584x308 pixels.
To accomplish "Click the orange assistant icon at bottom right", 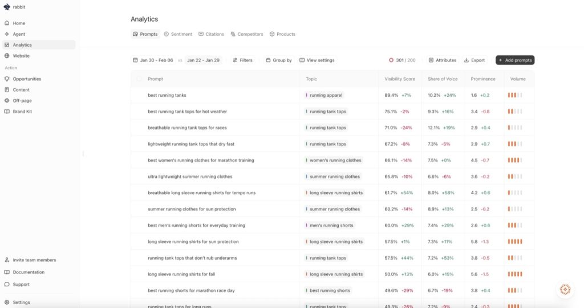I will pyautogui.click(x=565, y=289).
